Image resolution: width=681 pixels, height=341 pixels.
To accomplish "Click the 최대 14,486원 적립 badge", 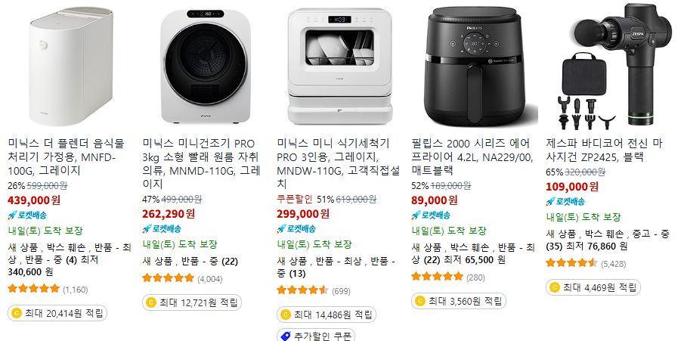I will [327, 315].
